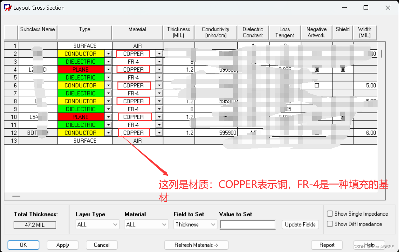Click the Conductivity (mho/cm) column header
Screen dimensions: 399x252
pos(216,32)
